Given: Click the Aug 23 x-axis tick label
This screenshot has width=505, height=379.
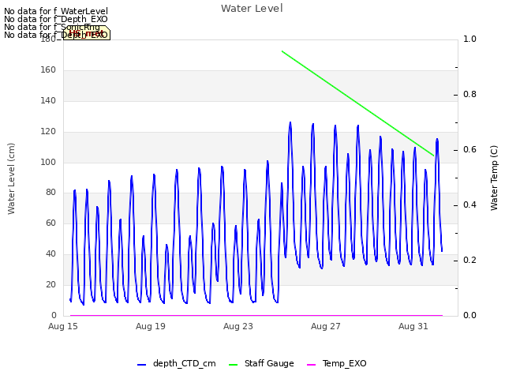Looking at the screenshot, I should pyautogui.click(x=238, y=326).
